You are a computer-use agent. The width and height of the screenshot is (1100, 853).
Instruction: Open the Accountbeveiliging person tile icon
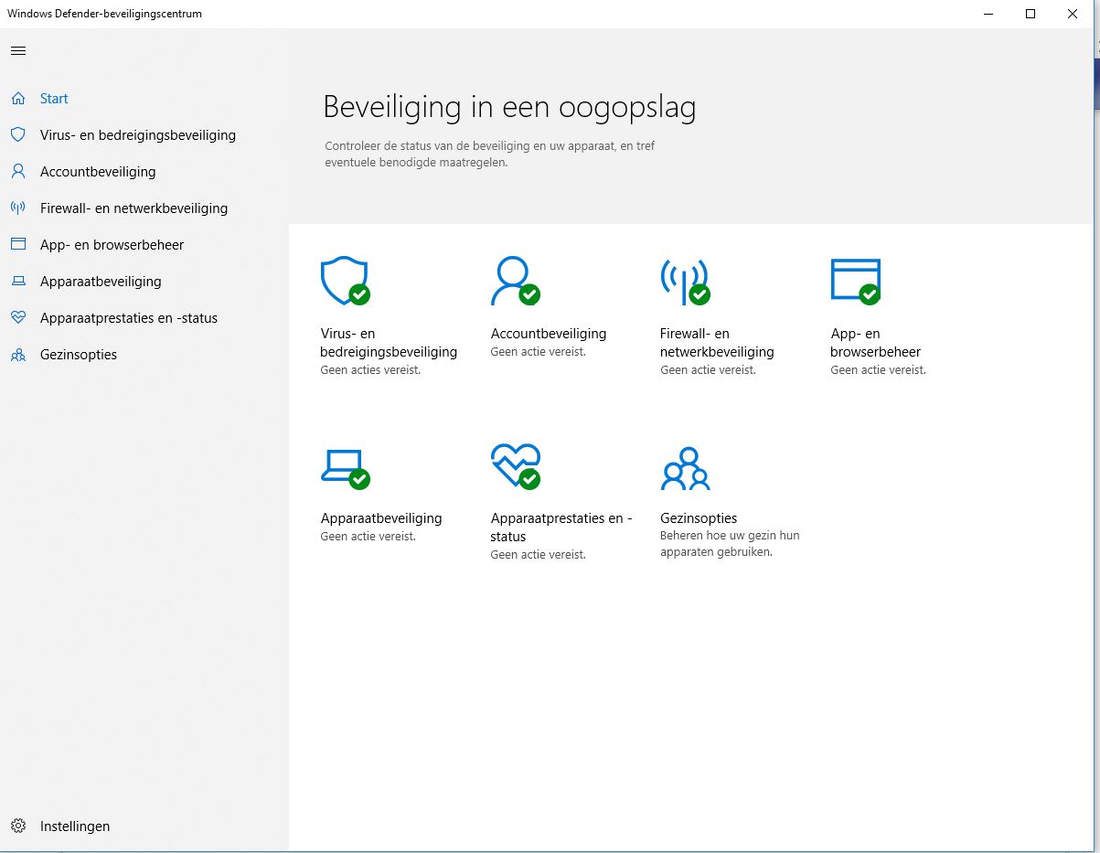515,281
